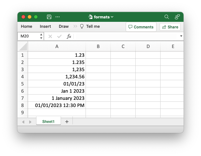Expand the formula bar with arrow

181,36
